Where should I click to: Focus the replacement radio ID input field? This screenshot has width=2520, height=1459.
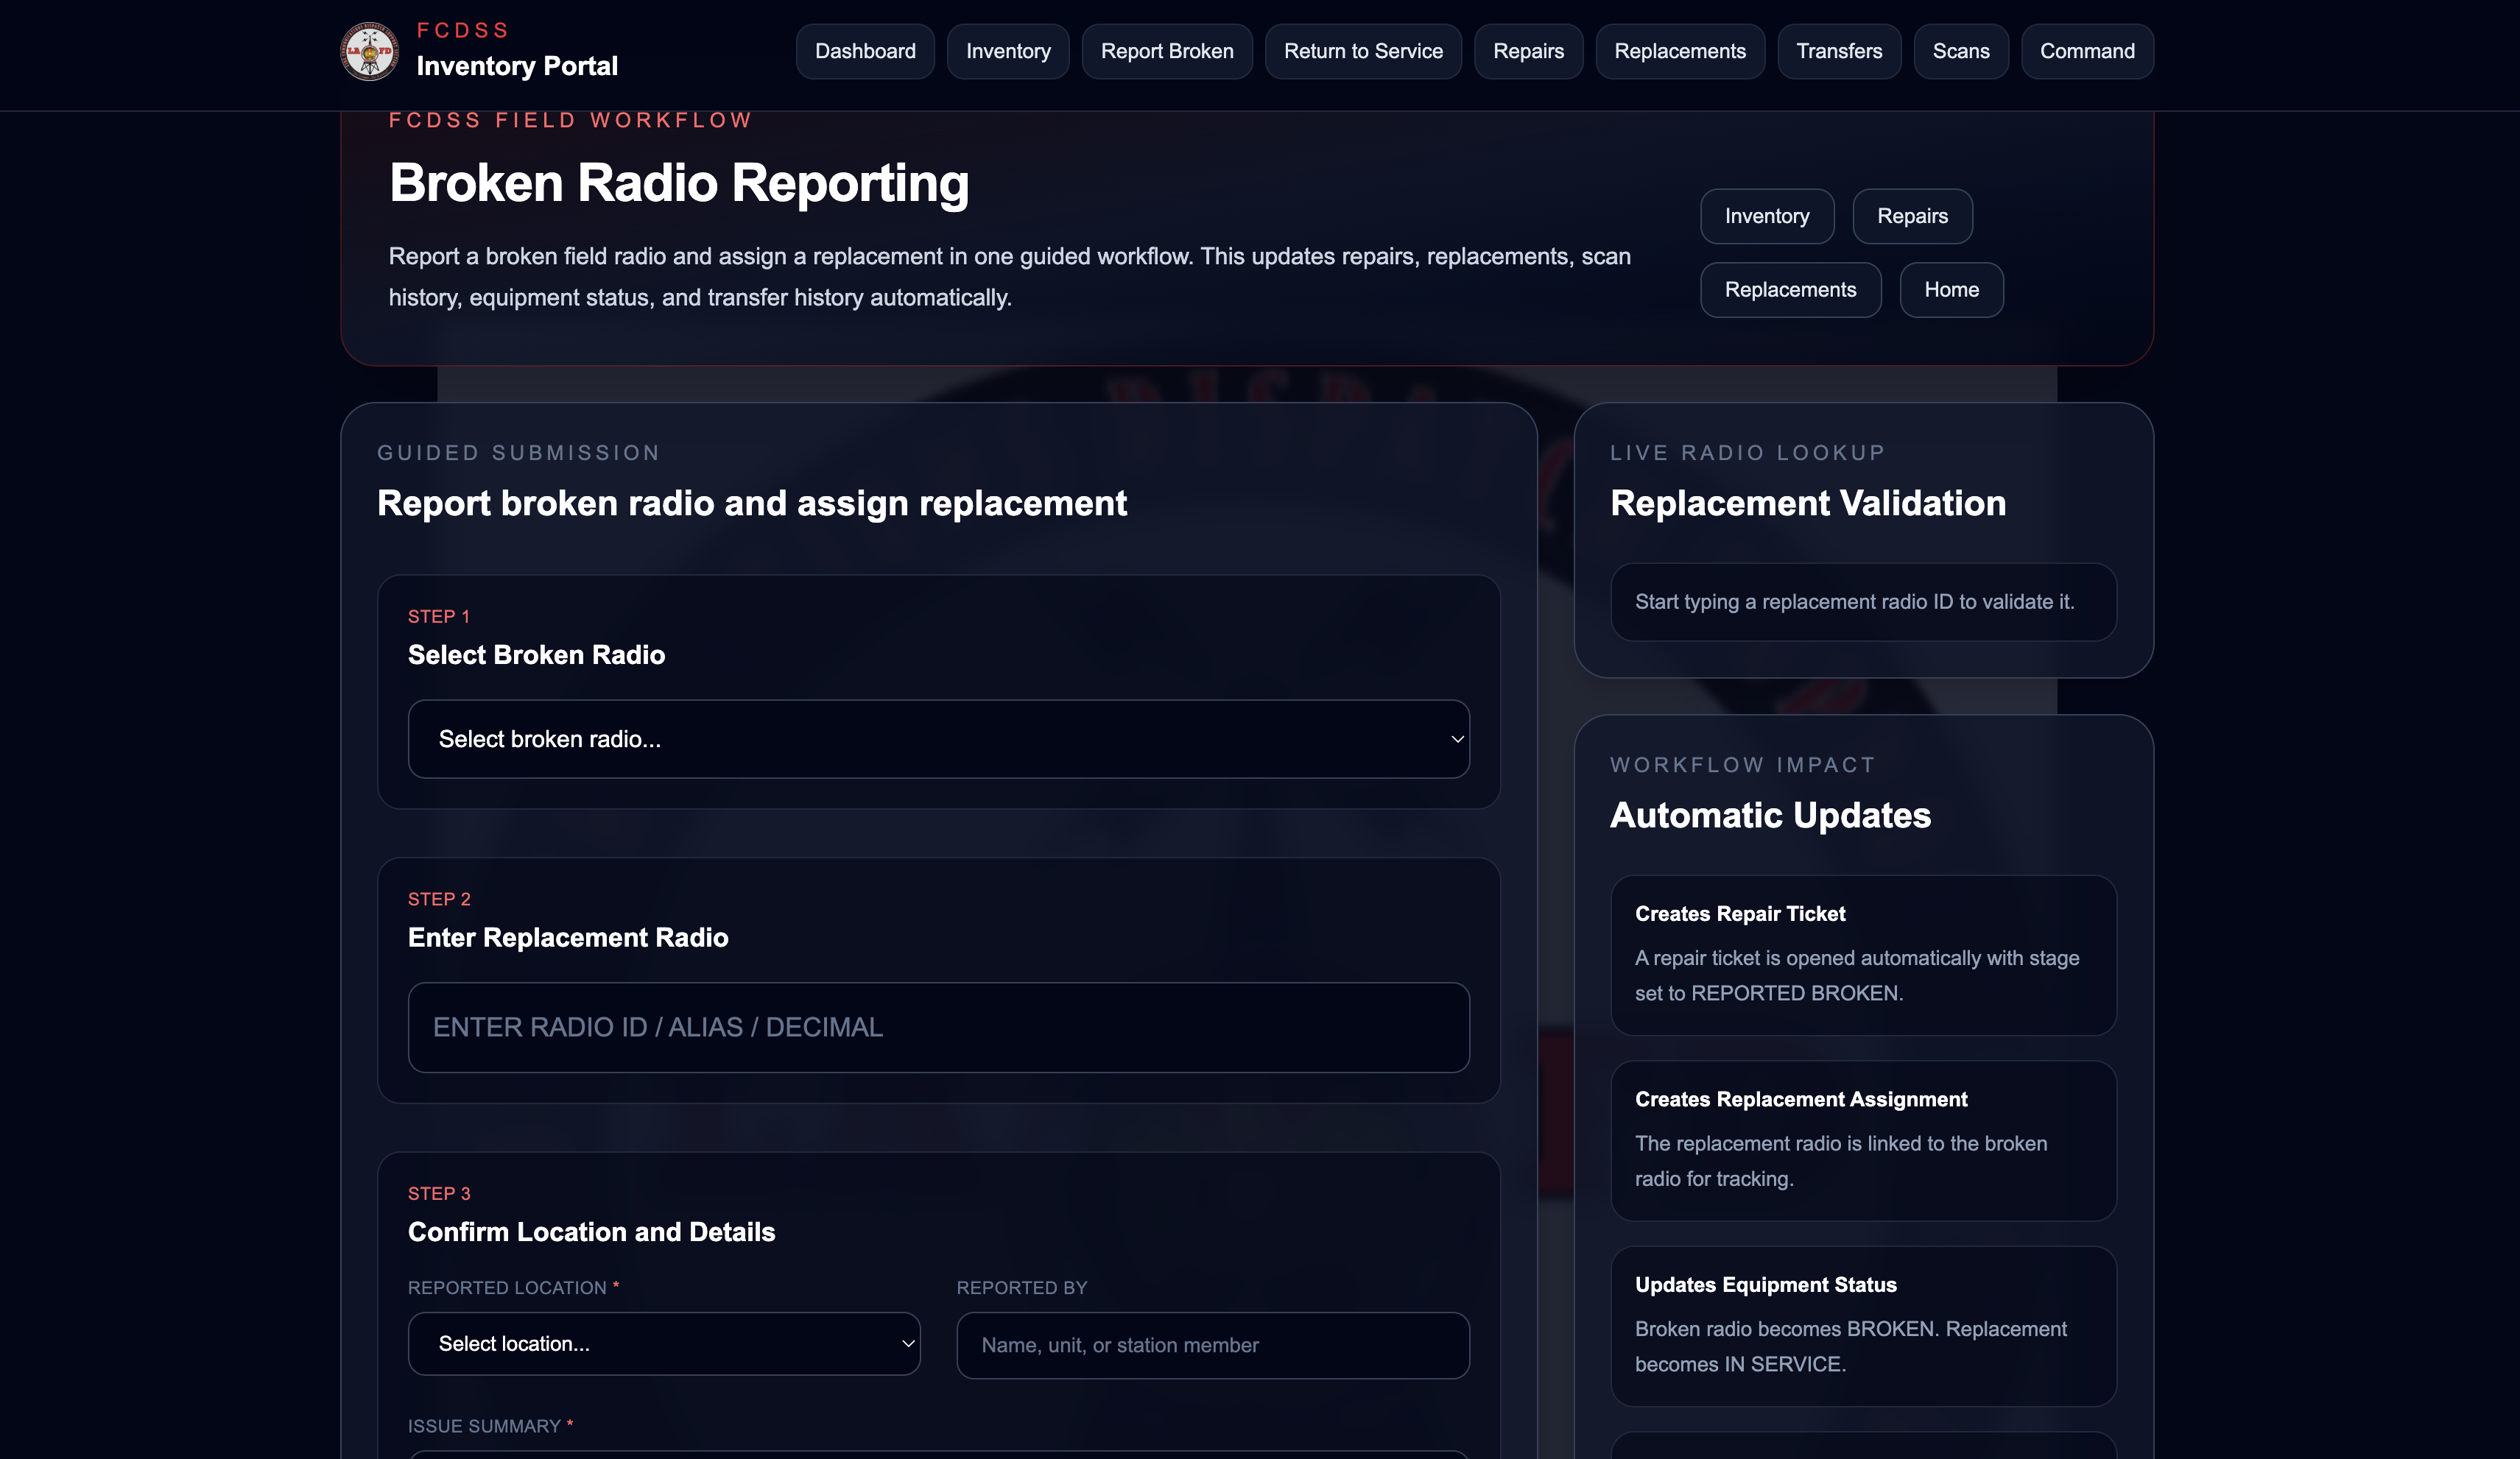[938, 1028]
